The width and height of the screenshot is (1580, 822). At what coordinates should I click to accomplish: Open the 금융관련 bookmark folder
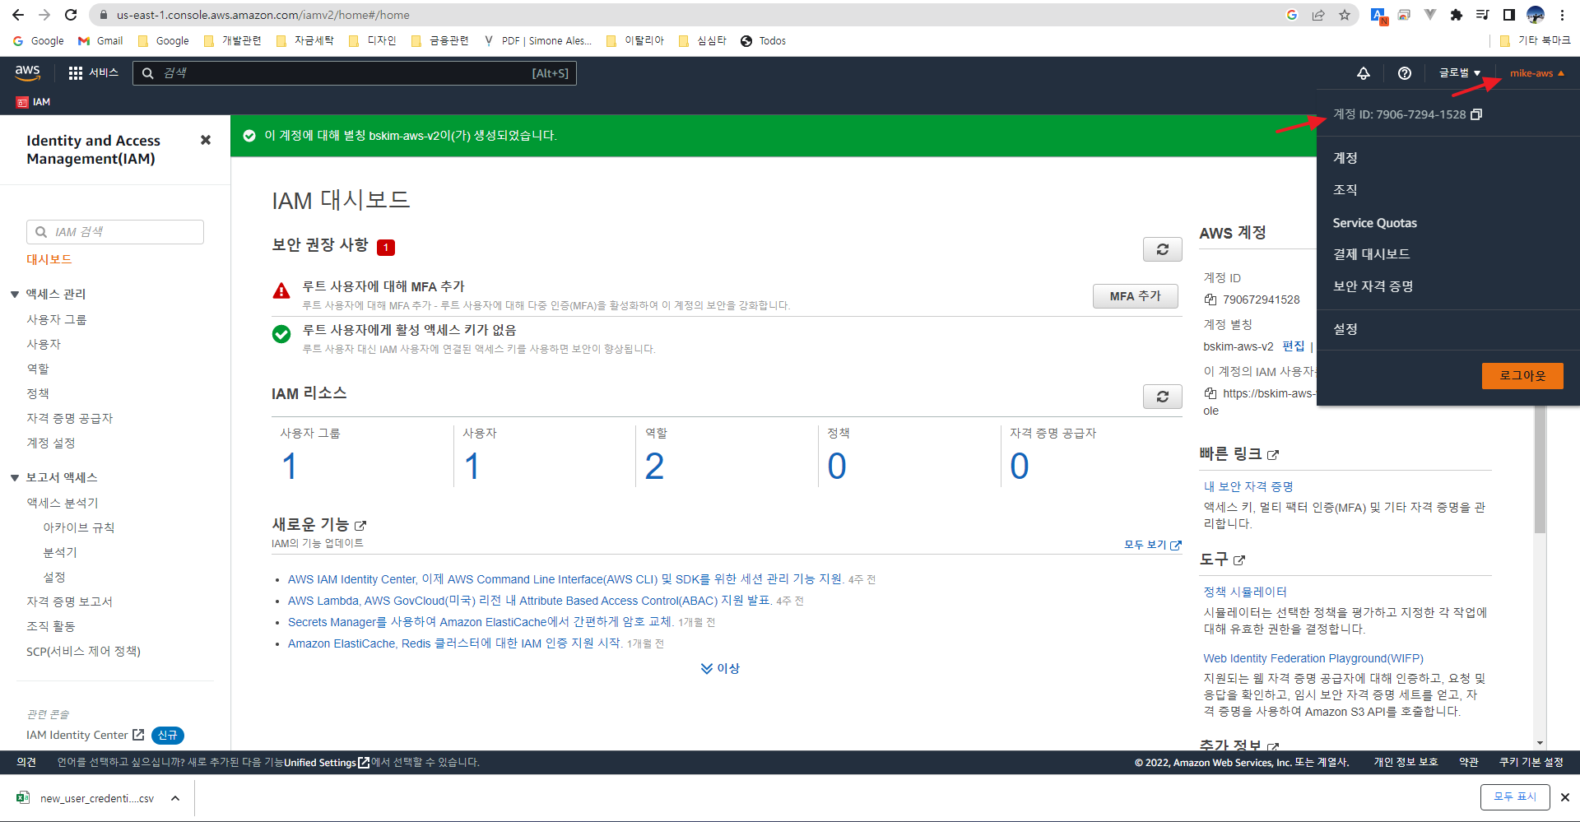[439, 40]
